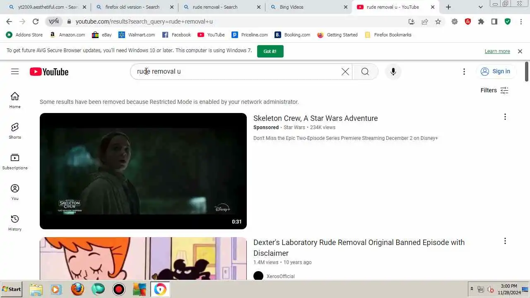This screenshot has height=298, width=530.
Task: Reload the current page
Action: click(x=36, y=22)
